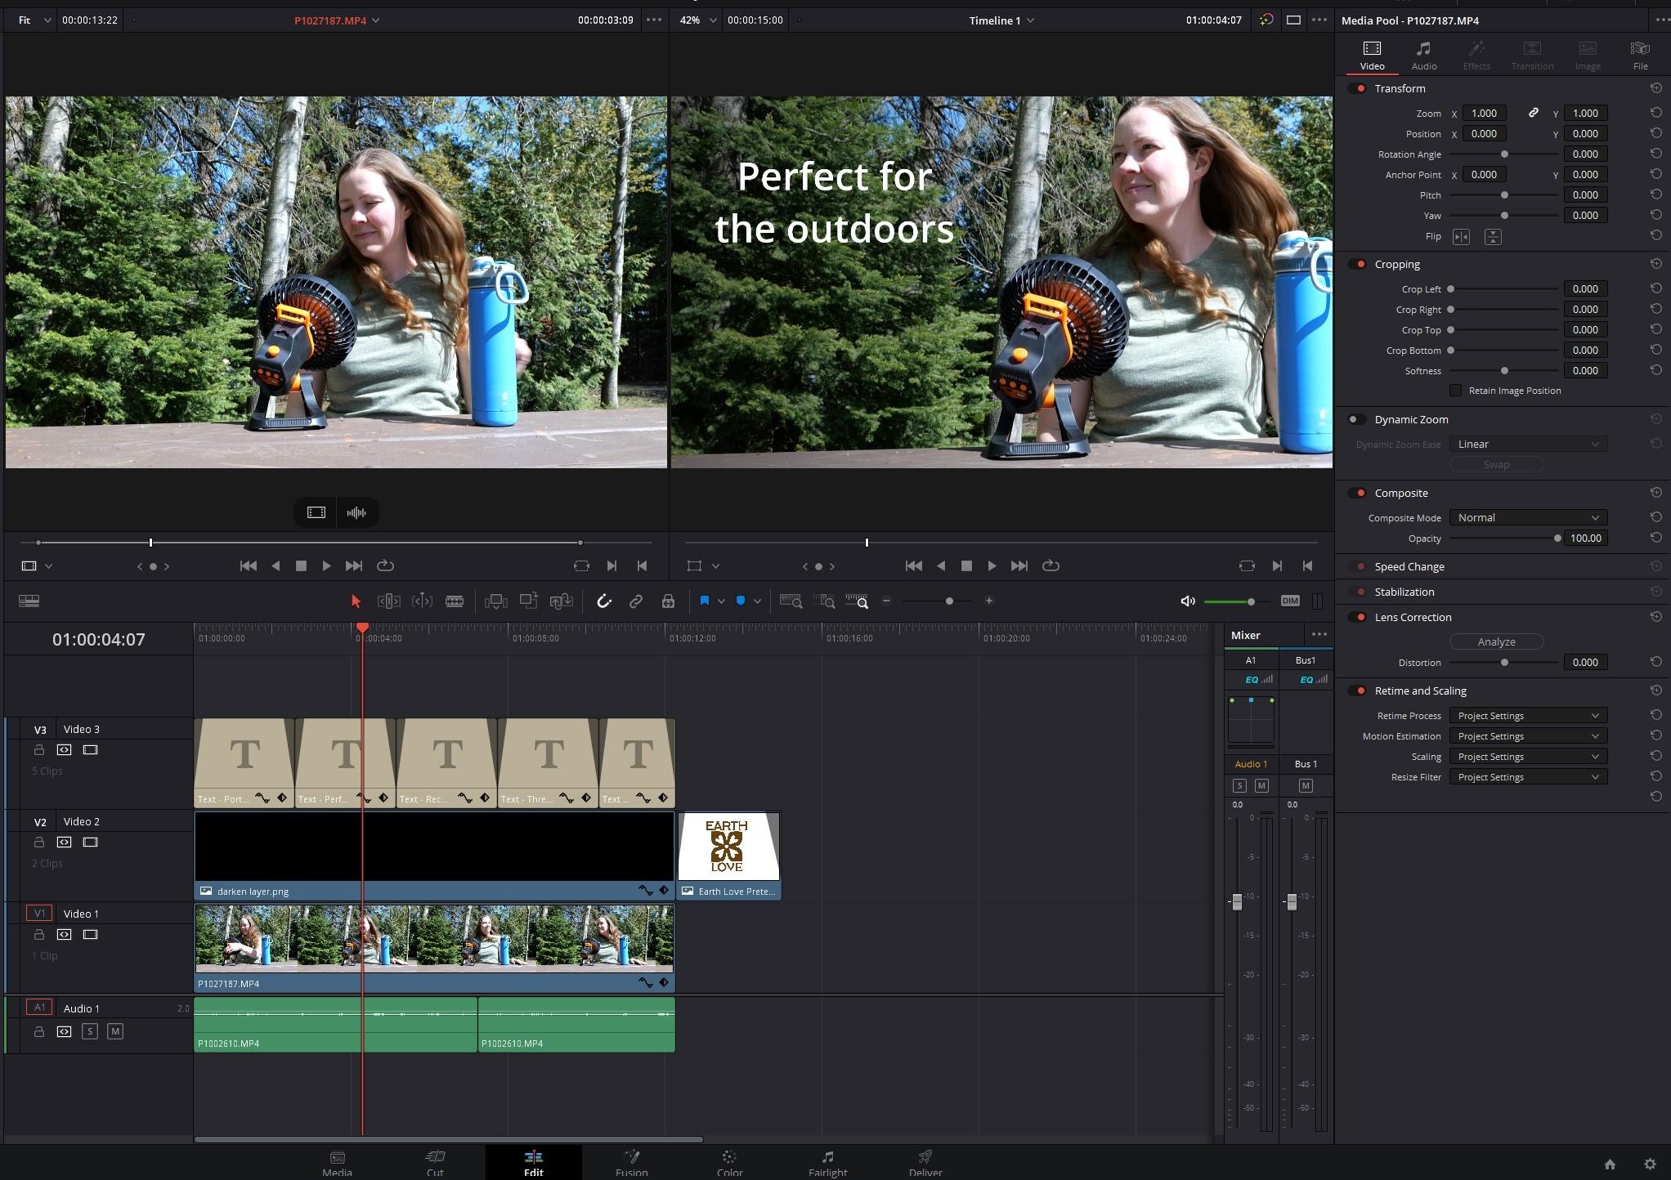Viewport: 1671px width, 1180px height.
Task: Open the Project Manager home icon
Action: [x=1610, y=1164]
